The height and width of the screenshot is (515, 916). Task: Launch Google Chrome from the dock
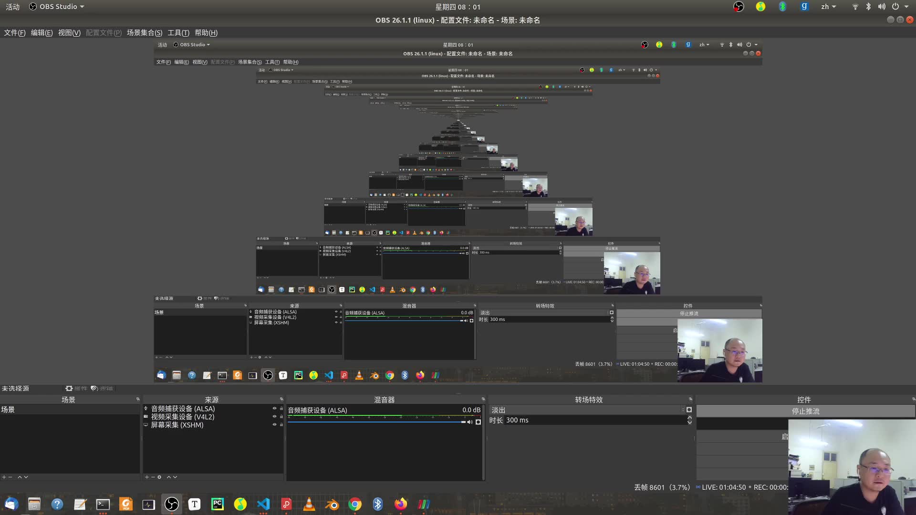coord(355,504)
